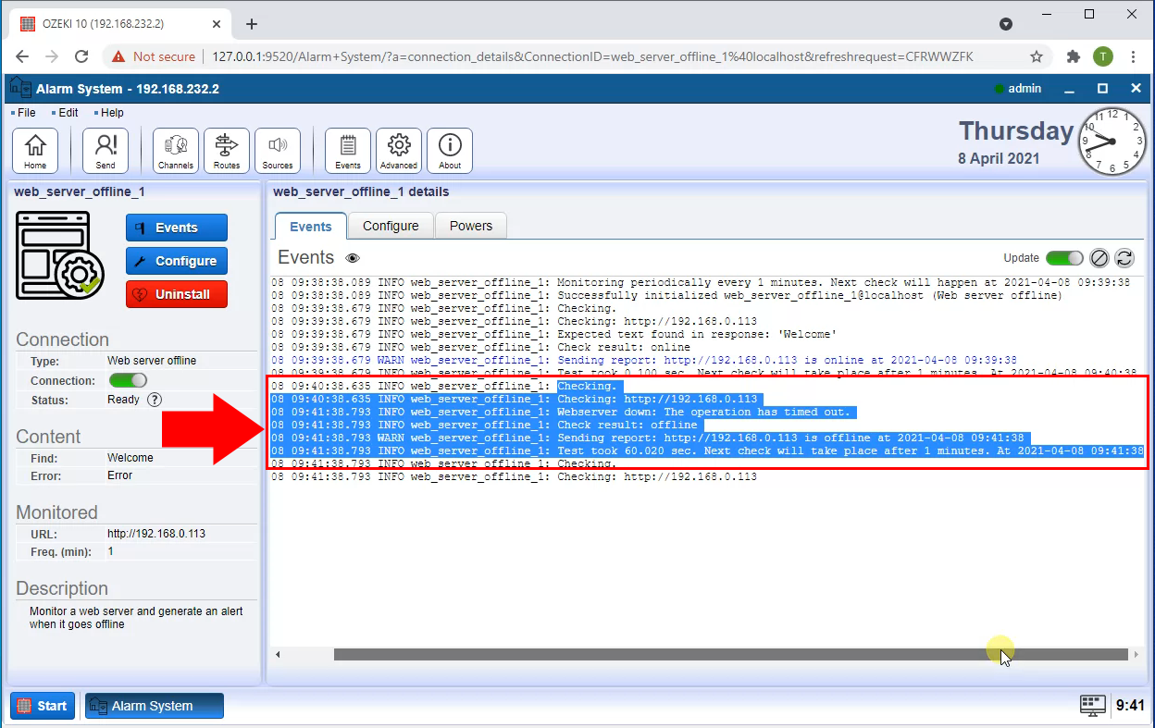Image resolution: width=1155 pixels, height=728 pixels.
Task: Click the '8 April 2021' date text
Action: coord(999,158)
